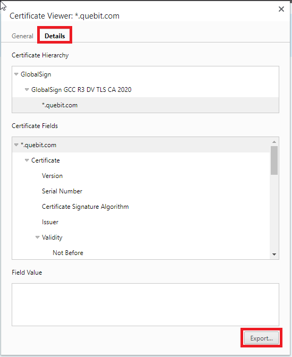The image size is (292, 357).
Task: Collapse the GlobalSign root node
Action: pos(16,74)
